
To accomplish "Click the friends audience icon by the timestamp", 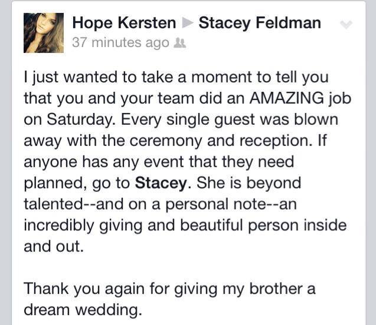I will [181, 43].
